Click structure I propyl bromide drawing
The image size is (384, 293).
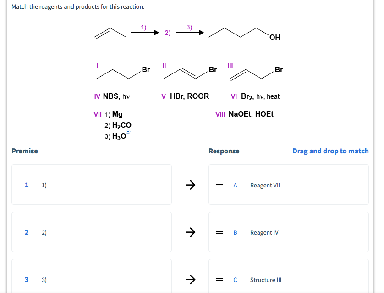pos(123,73)
